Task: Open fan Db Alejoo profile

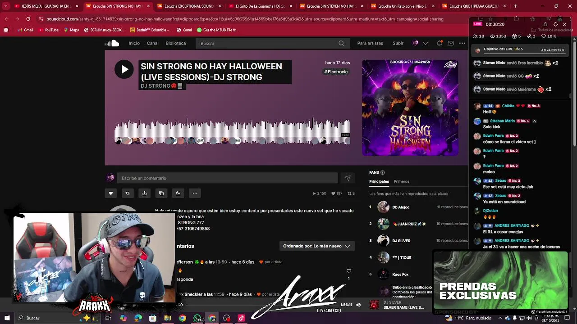Action: pyautogui.click(x=401, y=207)
